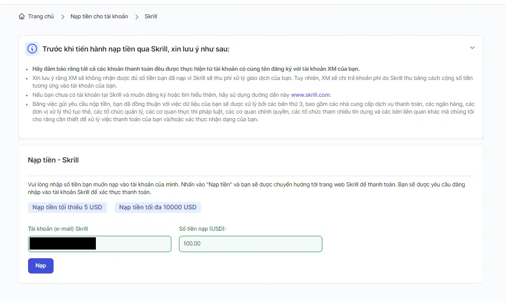Collapse the Skrill notice panel chevron
The image size is (506, 301).
coord(472,48)
